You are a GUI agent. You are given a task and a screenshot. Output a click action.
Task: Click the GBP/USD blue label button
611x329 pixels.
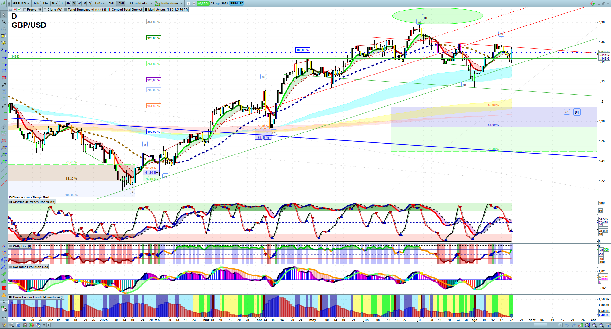pos(236,4)
